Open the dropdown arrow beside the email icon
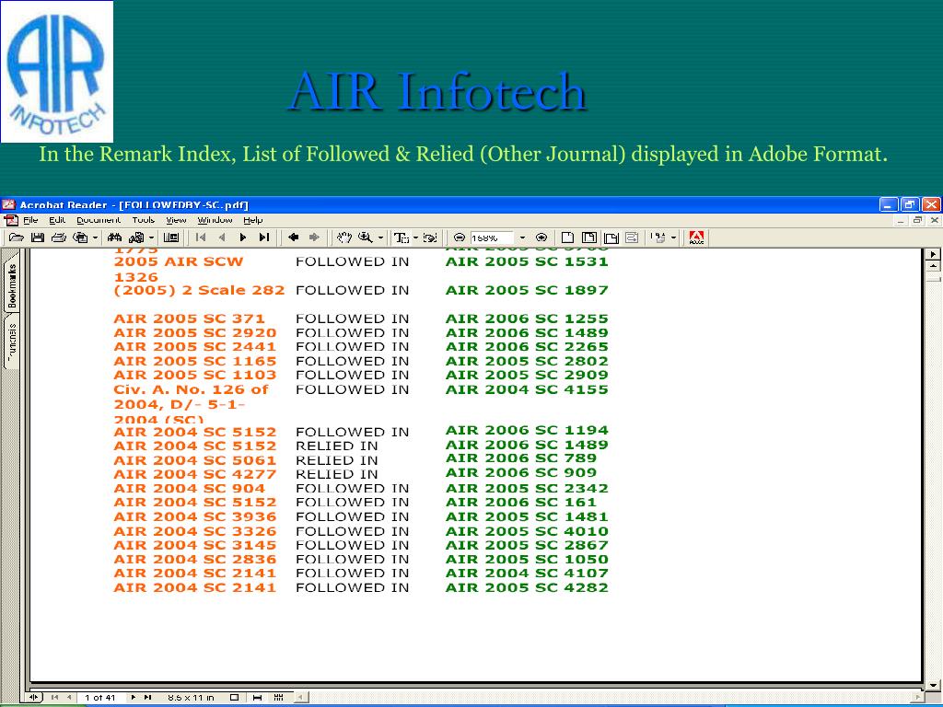 pyautogui.click(x=95, y=238)
